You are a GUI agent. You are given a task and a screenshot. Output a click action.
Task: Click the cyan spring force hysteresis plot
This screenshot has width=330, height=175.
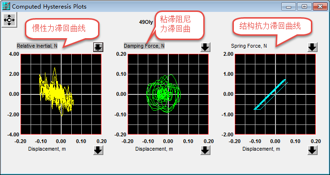[275, 94]
